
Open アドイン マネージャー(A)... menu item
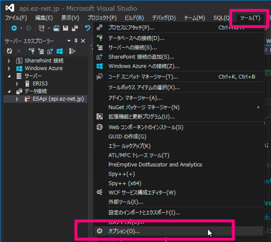click(x=179, y=98)
